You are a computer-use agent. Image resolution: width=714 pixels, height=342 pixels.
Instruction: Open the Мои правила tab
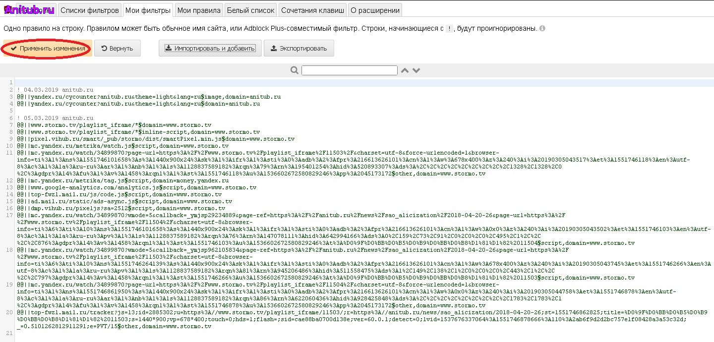coord(198,10)
